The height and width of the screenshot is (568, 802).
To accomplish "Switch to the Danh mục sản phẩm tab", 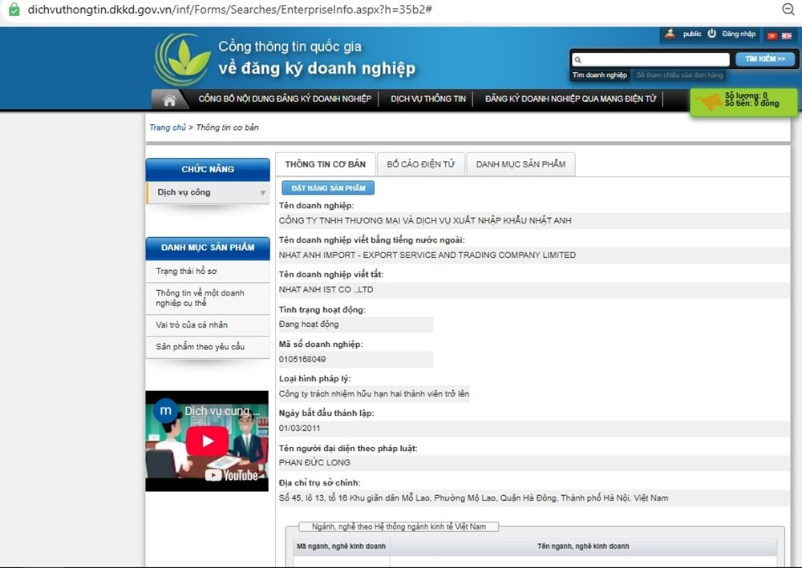I will pos(520,164).
